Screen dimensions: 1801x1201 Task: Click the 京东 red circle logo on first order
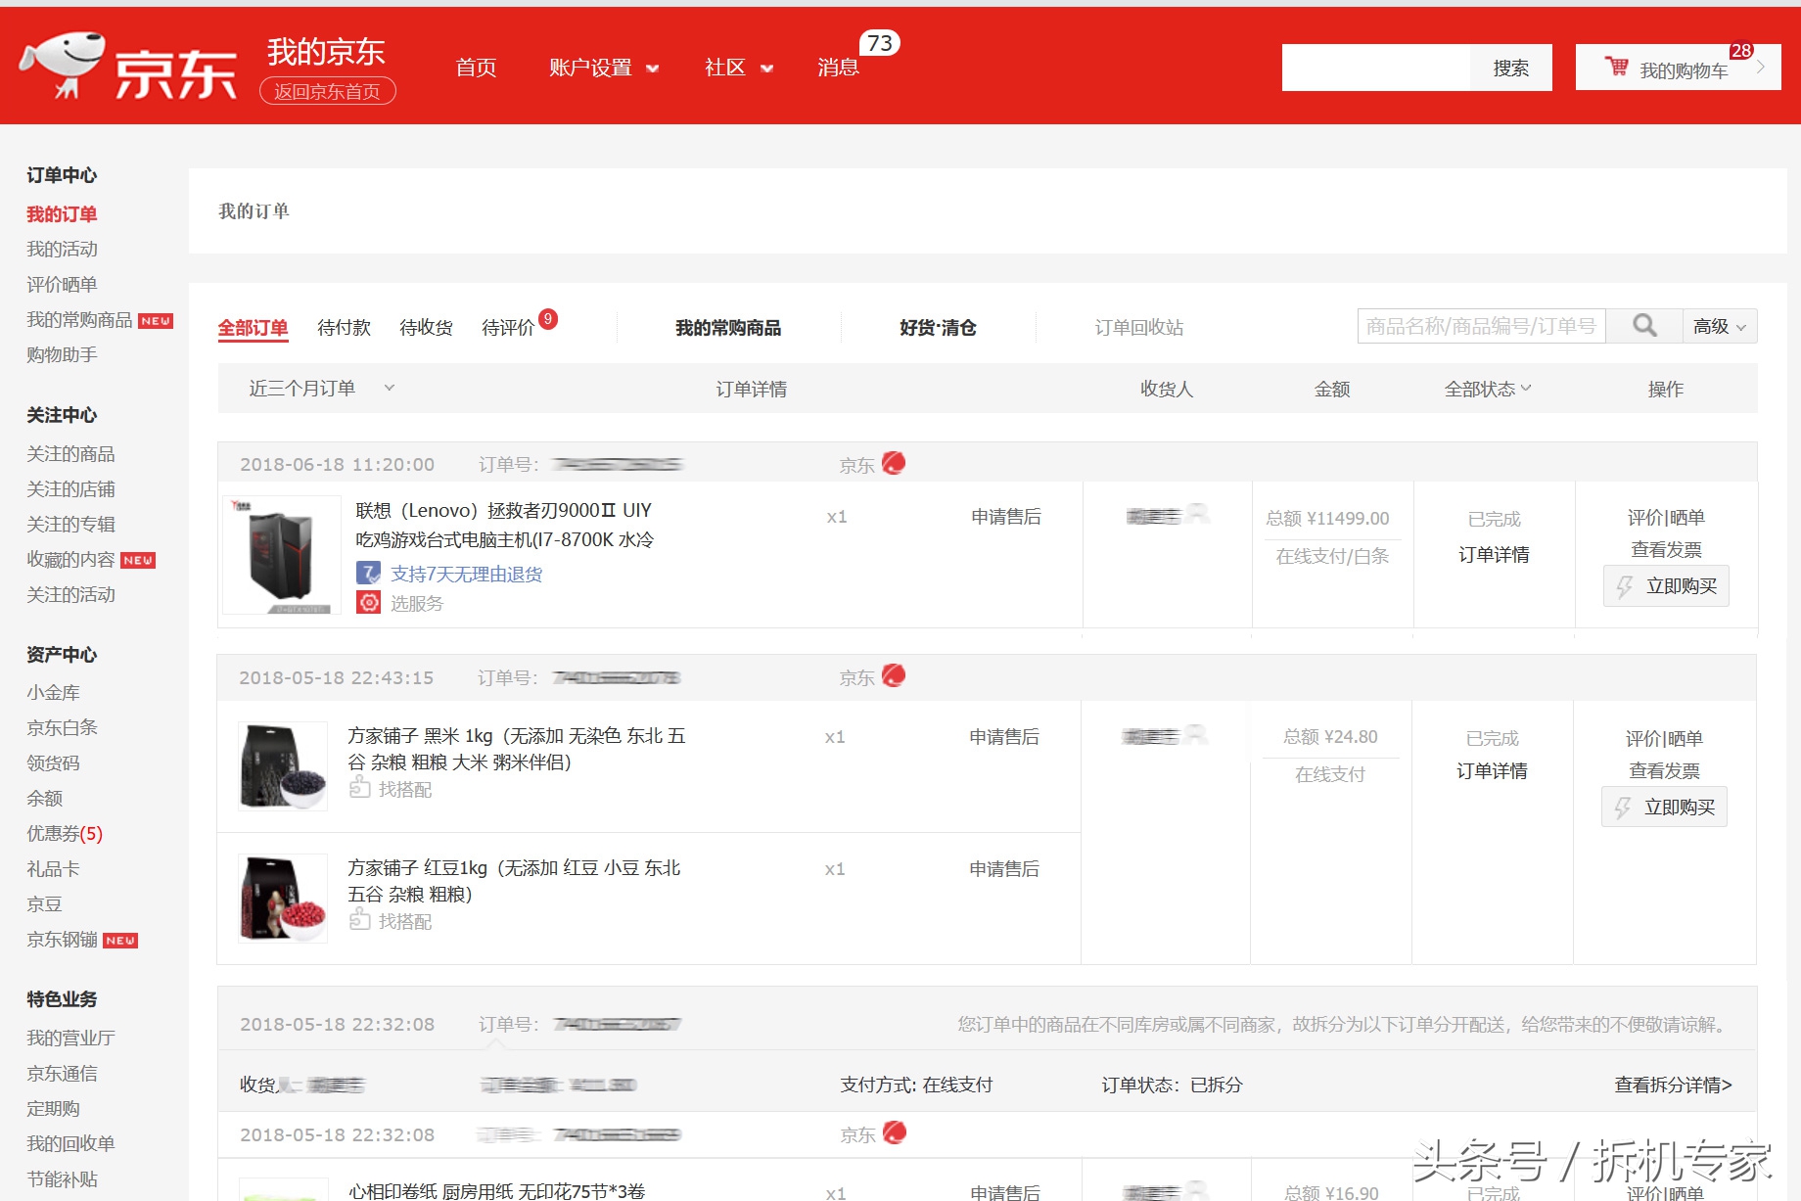coord(894,463)
